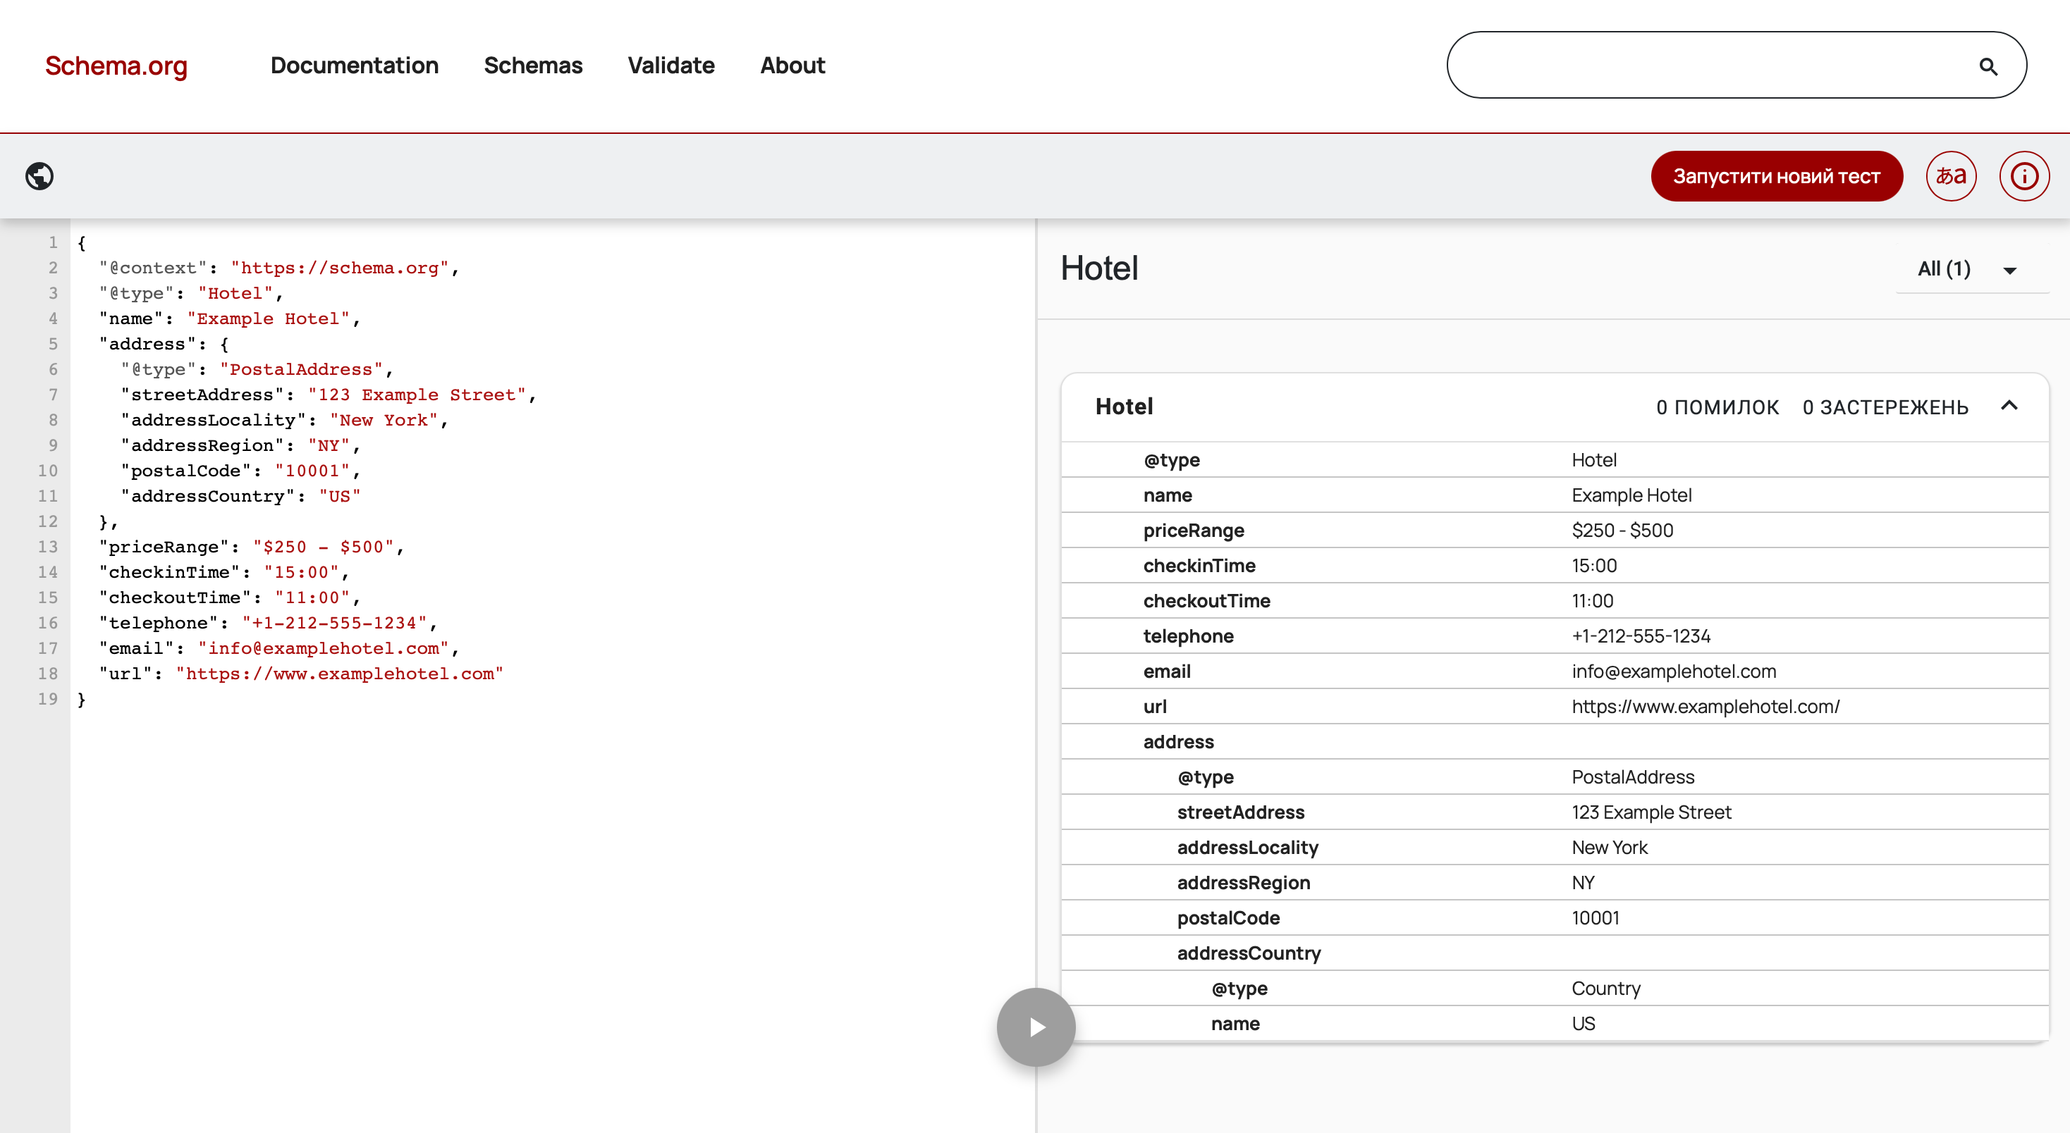The height and width of the screenshot is (1133, 2070).
Task: Open the Documentation menu
Action: (355, 65)
